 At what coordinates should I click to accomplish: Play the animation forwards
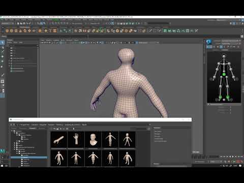(233, 157)
